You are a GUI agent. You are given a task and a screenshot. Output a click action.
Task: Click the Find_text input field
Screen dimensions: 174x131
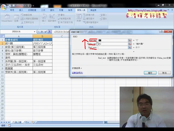pos(113,40)
